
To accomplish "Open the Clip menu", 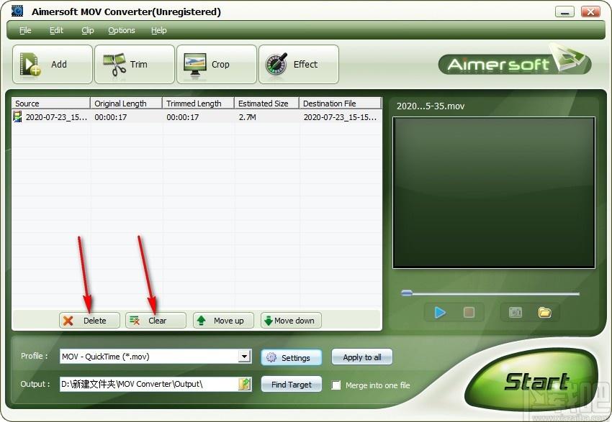I will tap(87, 30).
